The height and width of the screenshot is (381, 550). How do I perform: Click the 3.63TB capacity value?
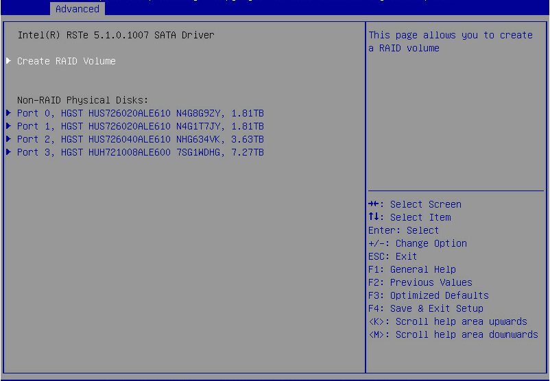click(248, 139)
